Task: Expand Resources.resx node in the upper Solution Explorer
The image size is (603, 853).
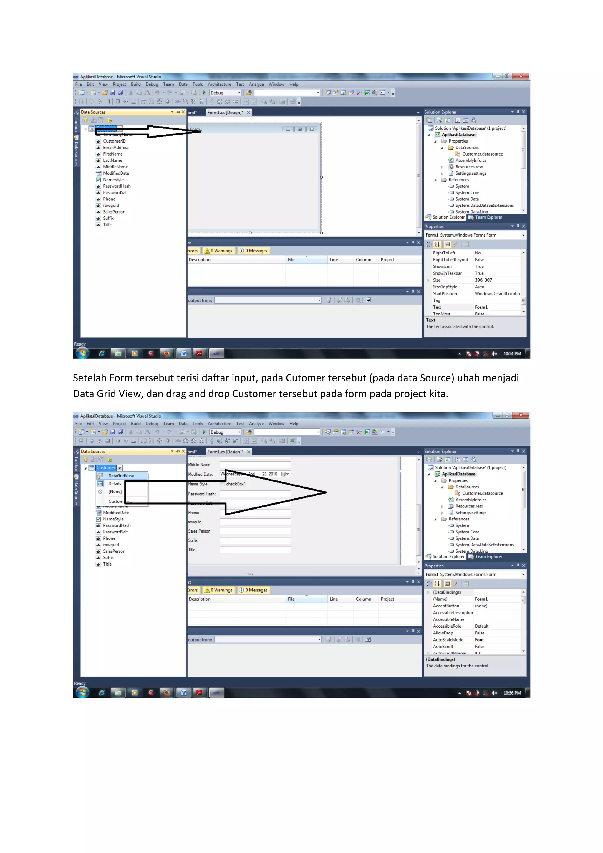Action: click(x=442, y=167)
